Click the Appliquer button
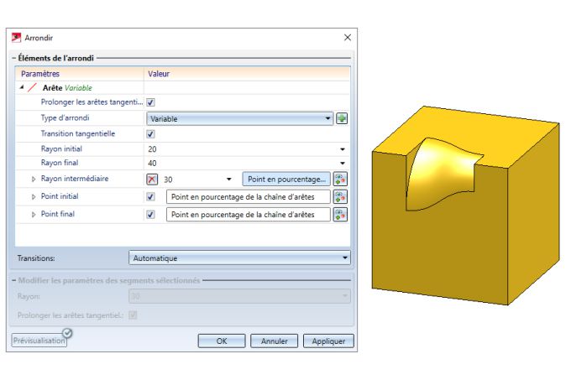 (x=328, y=341)
